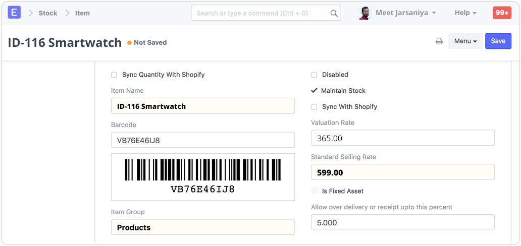This screenshot has height=246, width=521.
Task: Click the over delivery percent field
Action: click(403, 222)
